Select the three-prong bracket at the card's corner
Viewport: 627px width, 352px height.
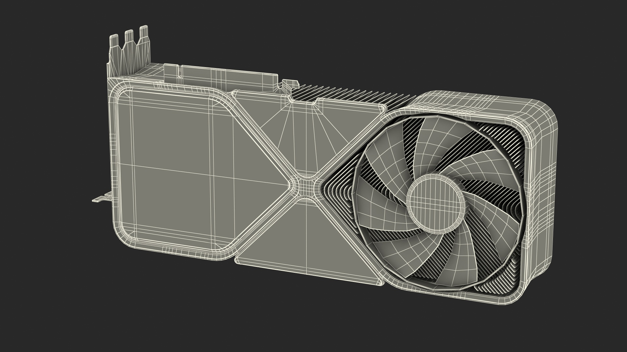pos(128,52)
